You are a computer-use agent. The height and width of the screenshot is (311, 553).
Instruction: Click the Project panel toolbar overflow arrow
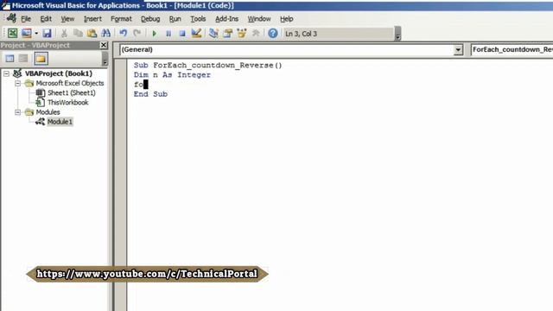tap(105, 59)
